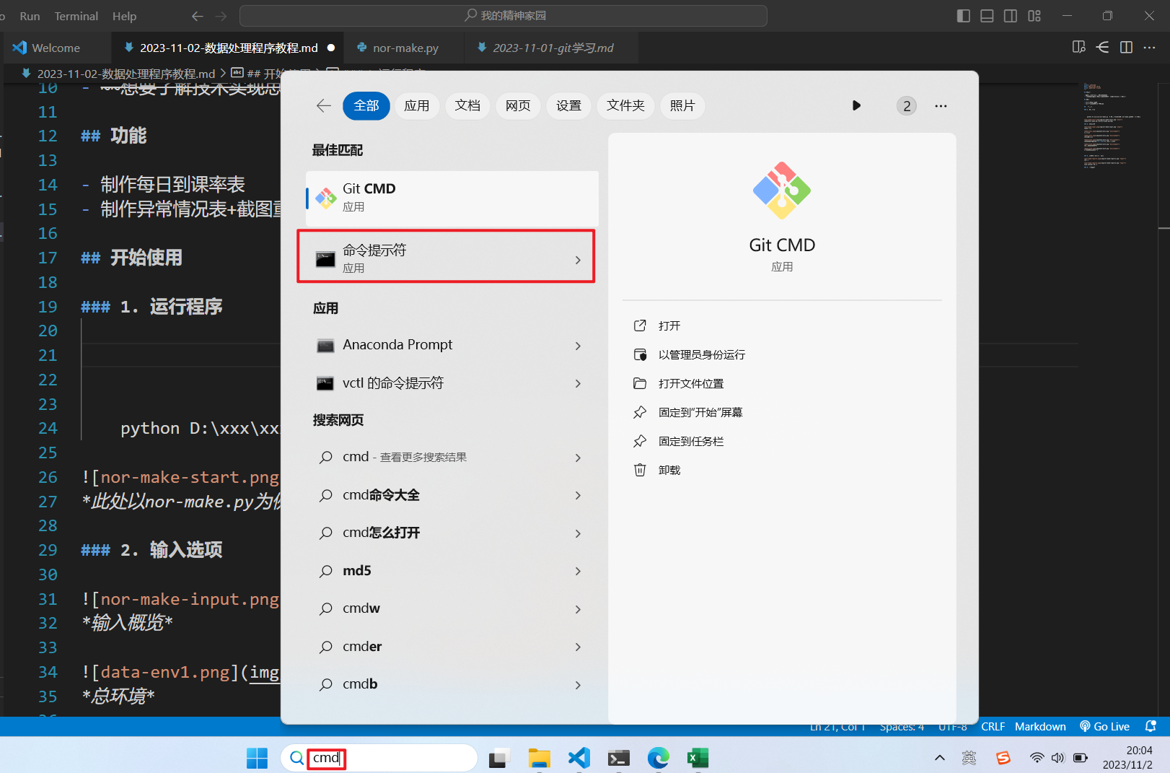Expand the 命令提示符 result chevron
The height and width of the screenshot is (773, 1170).
[x=578, y=260]
